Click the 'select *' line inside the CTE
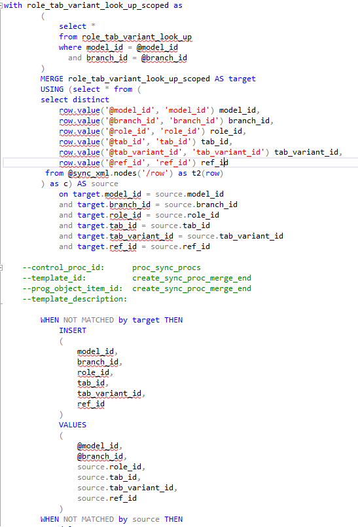Image resolution: width=358 pixels, height=527 pixels. coord(77,26)
